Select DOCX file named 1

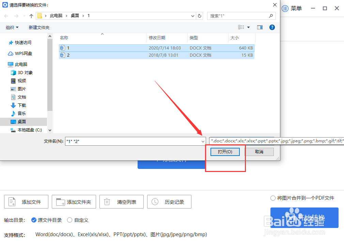pyautogui.click(x=157, y=48)
